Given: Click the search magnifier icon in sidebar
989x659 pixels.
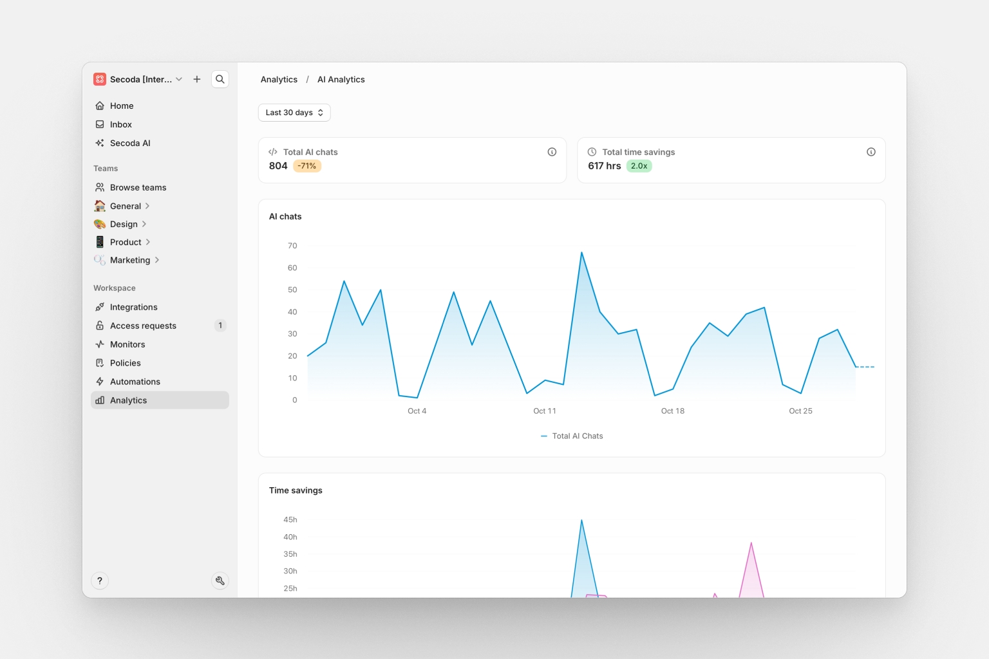Looking at the screenshot, I should point(220,79).
